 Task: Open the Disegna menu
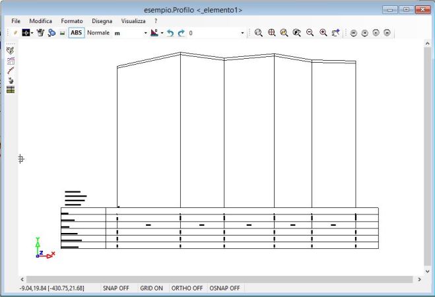coord(102,21)
